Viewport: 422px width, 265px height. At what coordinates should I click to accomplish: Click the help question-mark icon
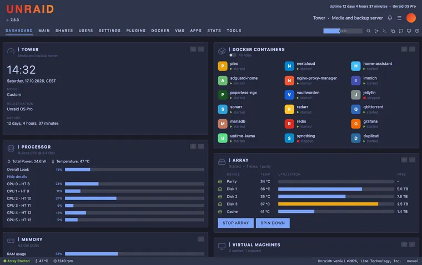point(417,31)
